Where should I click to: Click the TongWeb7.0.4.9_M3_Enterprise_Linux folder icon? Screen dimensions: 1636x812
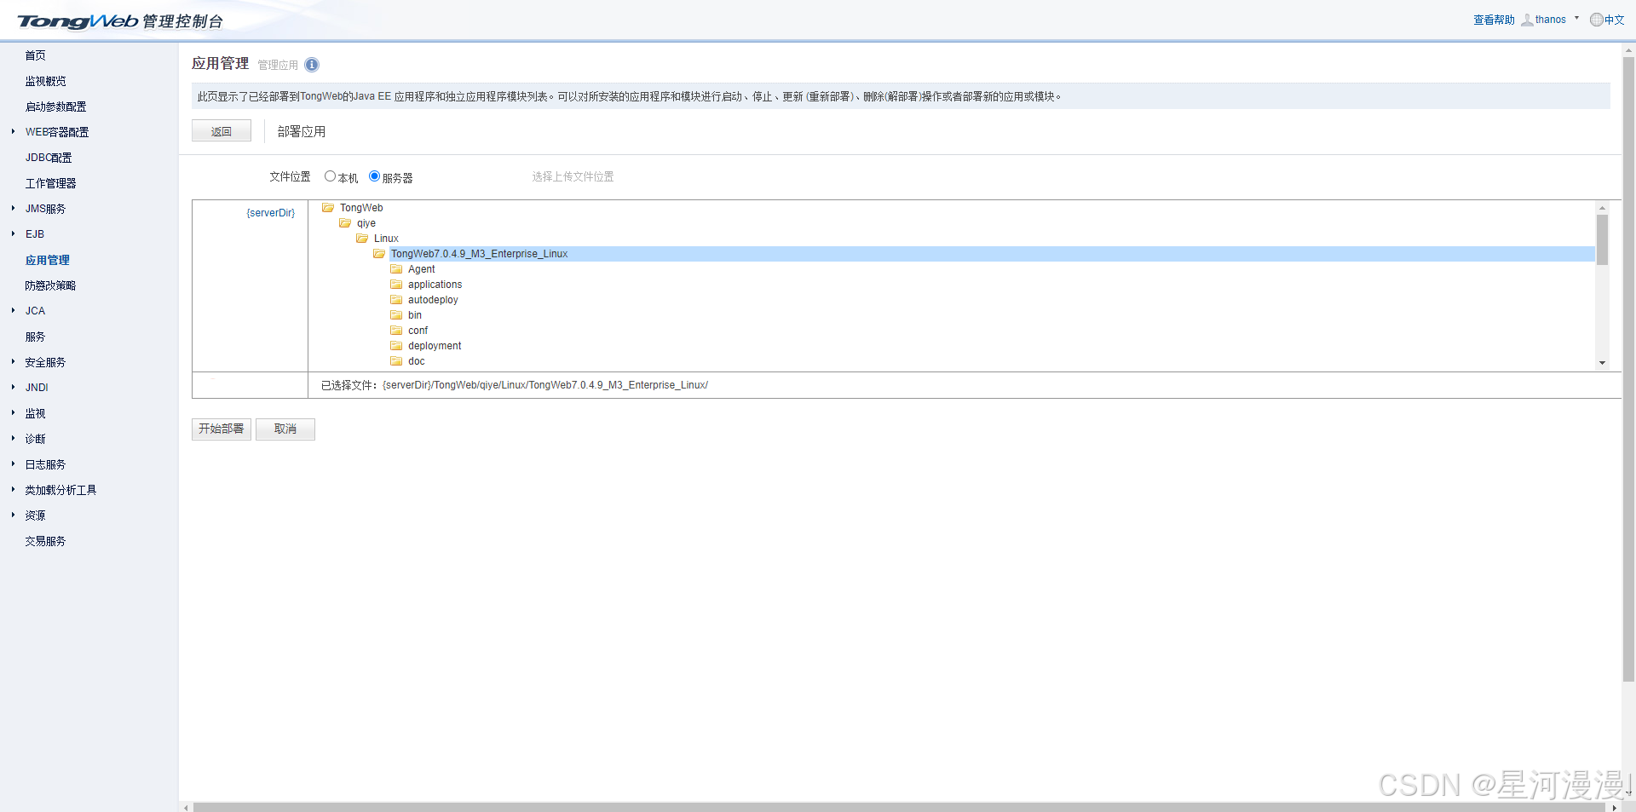pyautogui.click(x=379, y=254)
